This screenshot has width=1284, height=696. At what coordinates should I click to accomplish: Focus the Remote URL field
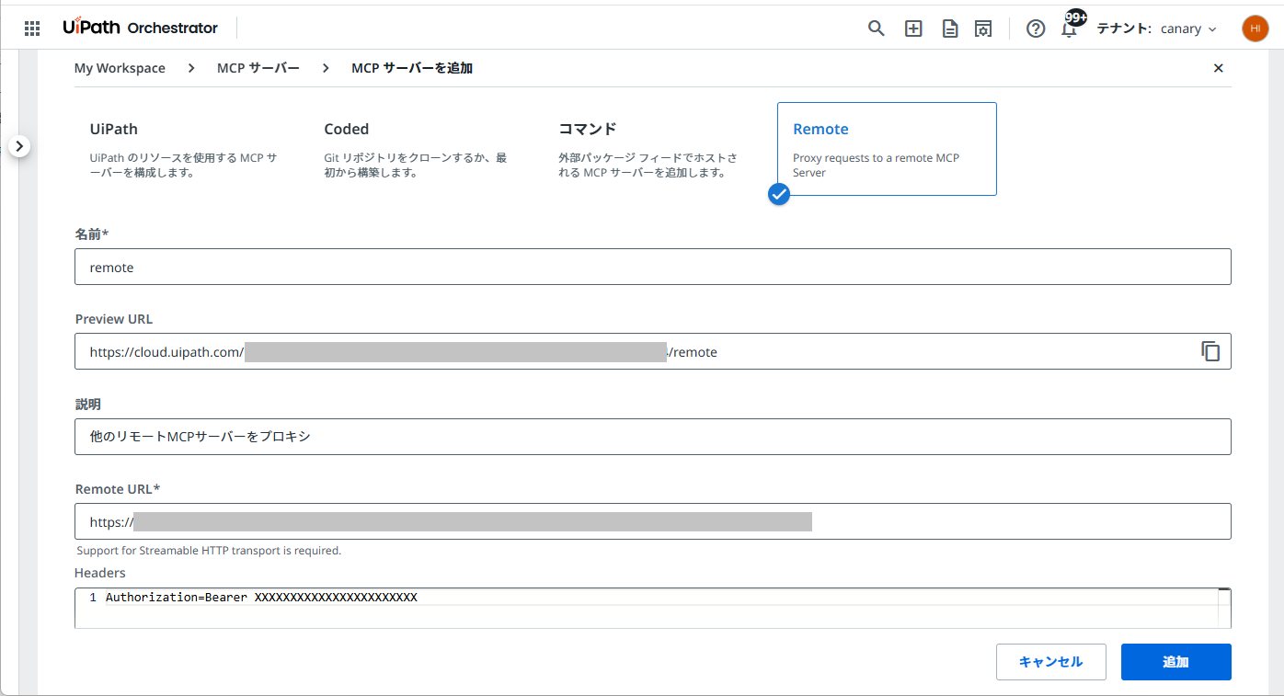pyautogui.click(x=652, y=521)
